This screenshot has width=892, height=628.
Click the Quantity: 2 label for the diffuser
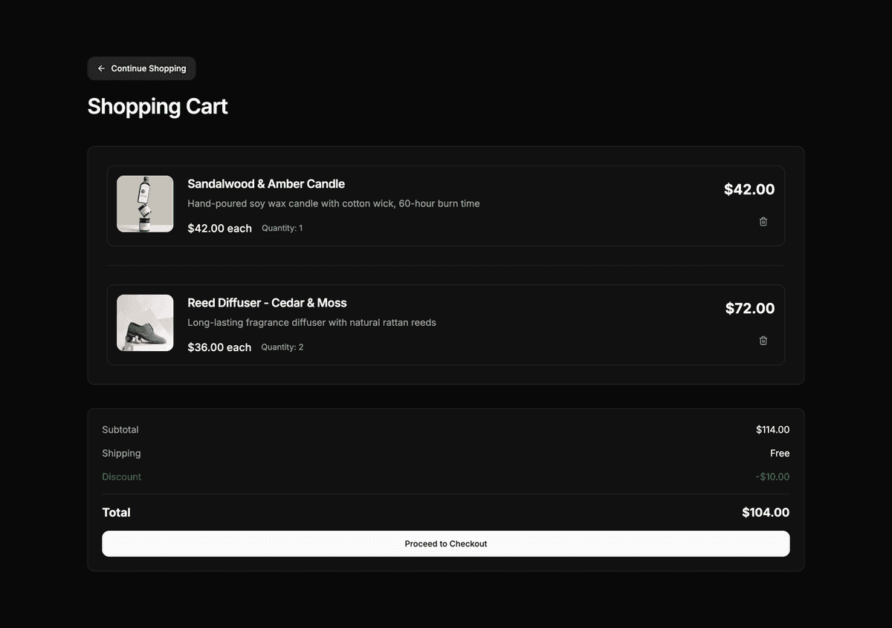(x=282, y=347)
